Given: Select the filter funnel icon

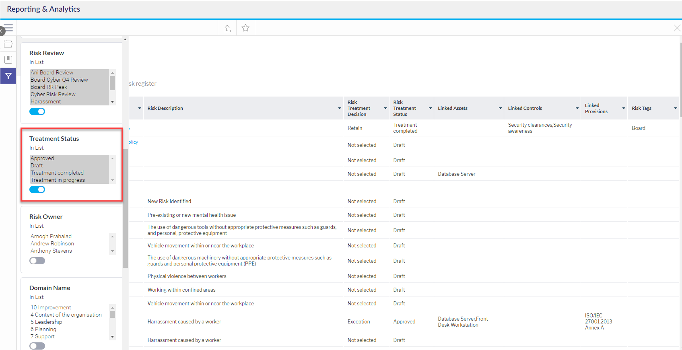Looking at the screenshot, I should point(8,76).
